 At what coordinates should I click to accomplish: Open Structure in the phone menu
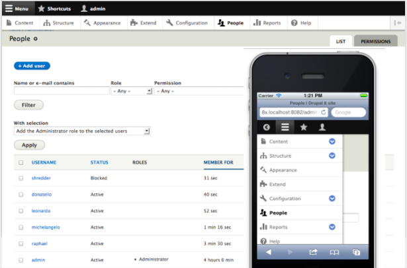point(281,156)
